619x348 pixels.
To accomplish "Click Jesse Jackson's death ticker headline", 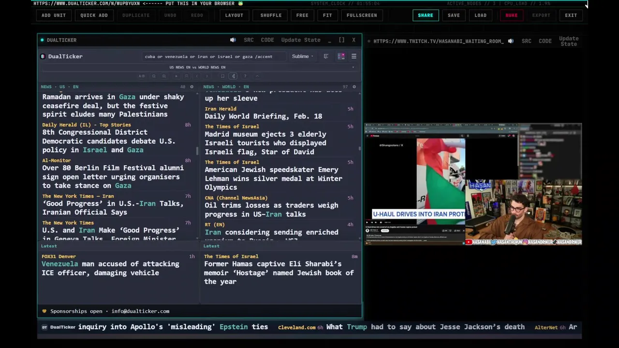I will [x=426, y=327].
